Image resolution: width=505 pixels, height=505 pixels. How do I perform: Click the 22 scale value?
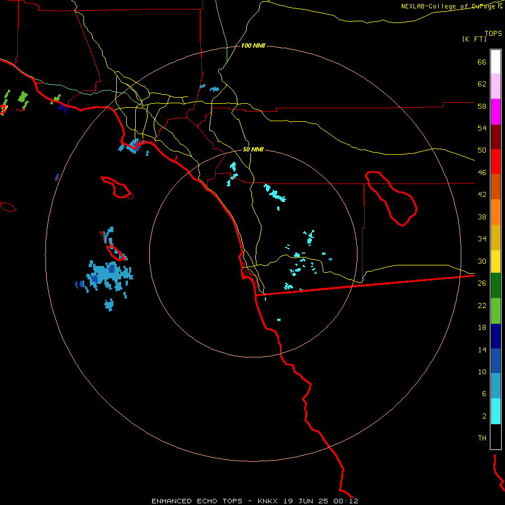pyautogui.click(x=482, y=305)
